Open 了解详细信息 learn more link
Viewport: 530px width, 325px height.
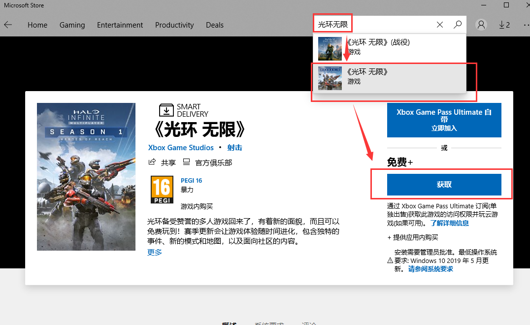[x=450, y=223]
